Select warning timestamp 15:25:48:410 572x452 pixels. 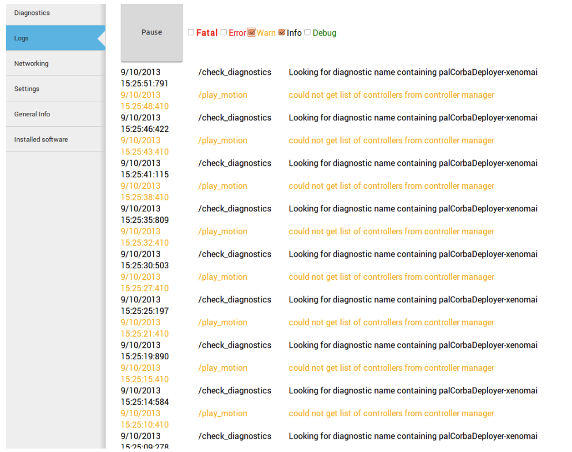145,106
